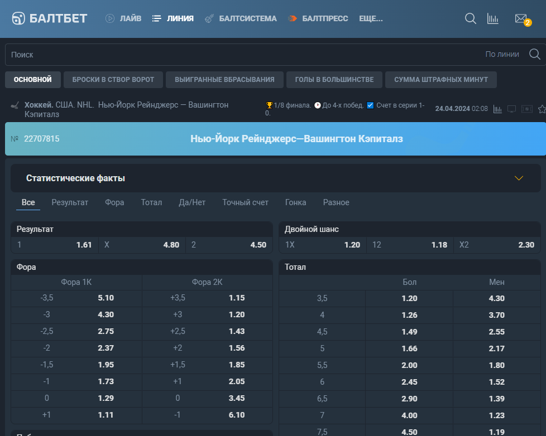The height and width of the screenshot is (436, 546).
Task: Open match statistics chart icon near date
Action: [497, 109]
